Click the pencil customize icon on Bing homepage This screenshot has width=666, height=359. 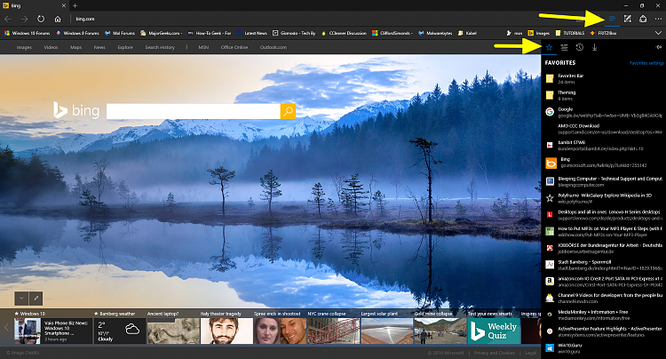(36, 299)
